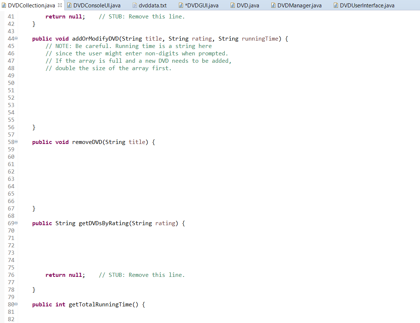Open the dvddata.txt tab
Image resolution: width=420 pixels, height=323 pixels.
[153, 6]
